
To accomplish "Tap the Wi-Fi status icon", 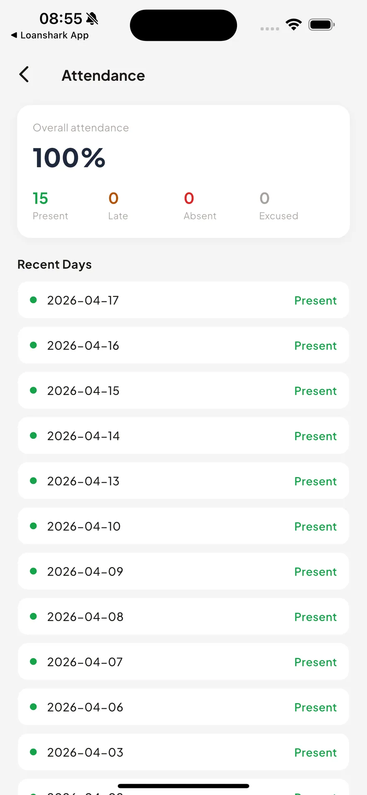I will point(294,24).
